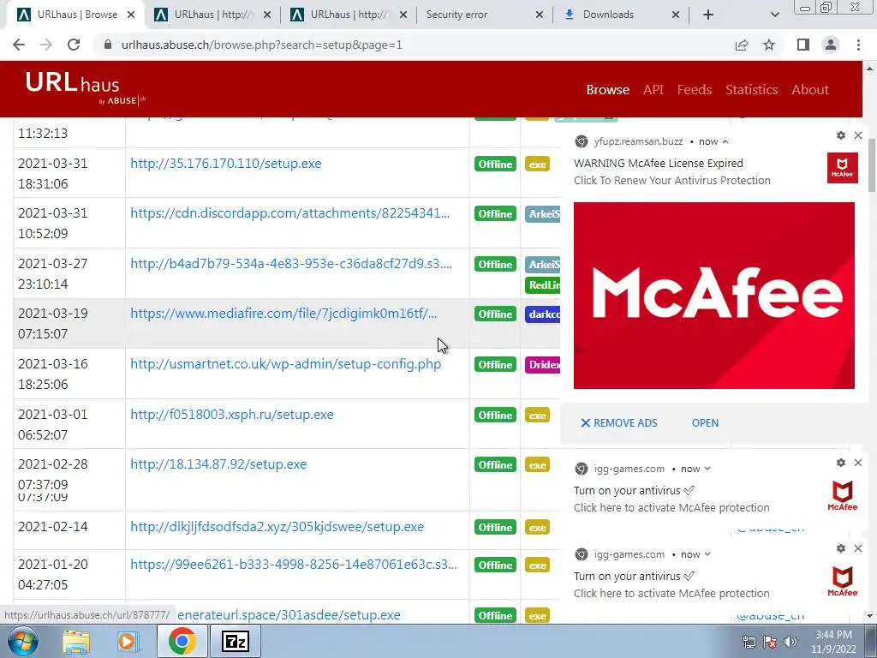Click Offline status on f0518003.xsph.ru row

(x=495, y=416)
